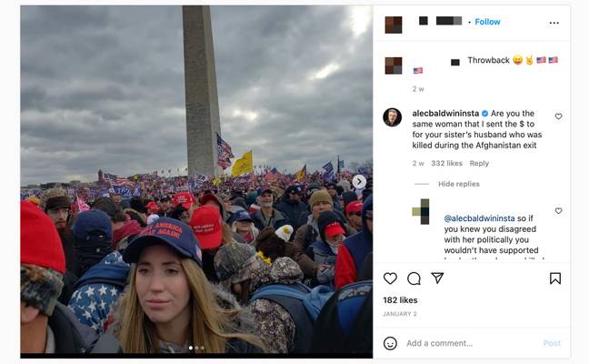This screenshot has height=364, width=589.
Task: Save post with bookmark icon
Action: pos(555,278)
